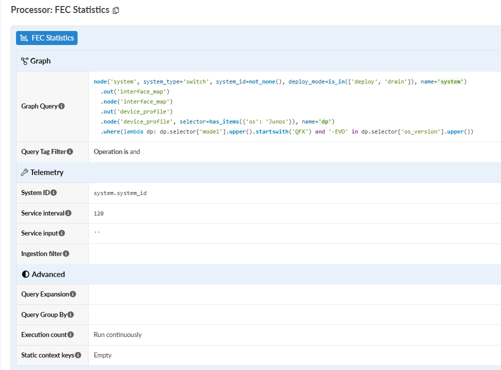Show info for Ingestion filter
The height and width of the screenshot is (370, 501).
pyautogui.click(x=66, y=253)
